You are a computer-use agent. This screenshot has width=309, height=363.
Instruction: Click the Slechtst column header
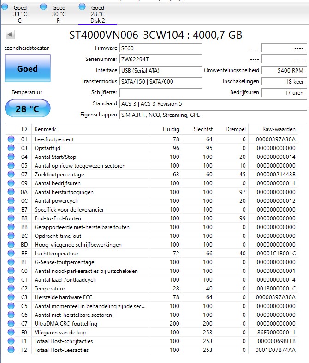[x=198, y=129]
